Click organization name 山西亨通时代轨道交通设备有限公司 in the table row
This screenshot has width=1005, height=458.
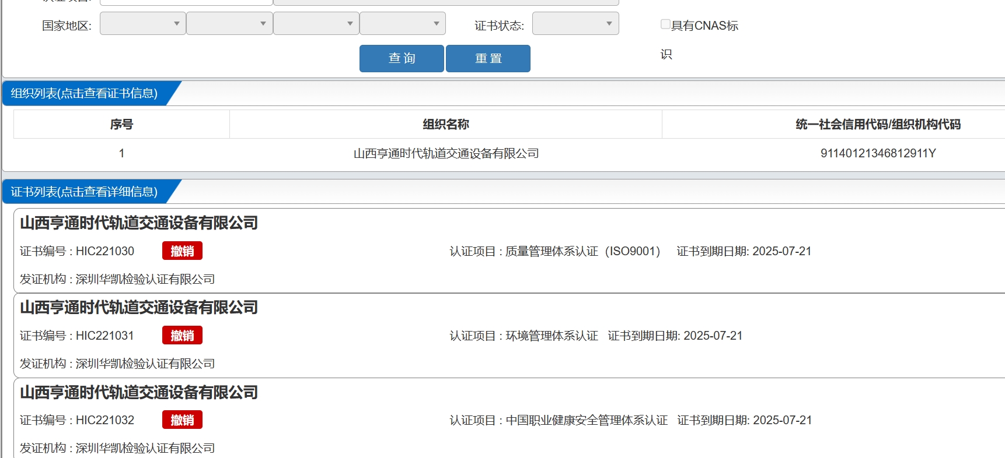click(446, 153)
